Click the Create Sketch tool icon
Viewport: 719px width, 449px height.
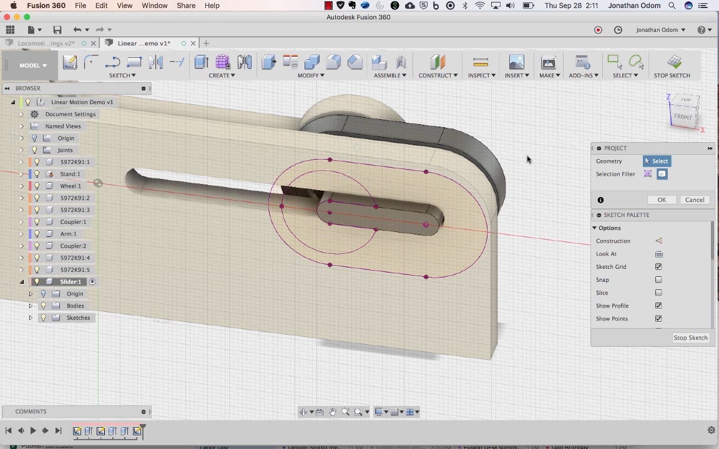(x=70, y=62)
